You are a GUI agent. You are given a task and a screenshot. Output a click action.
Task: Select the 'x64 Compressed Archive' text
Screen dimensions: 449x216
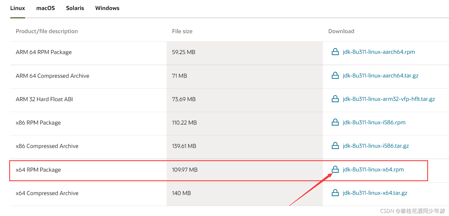47,193
